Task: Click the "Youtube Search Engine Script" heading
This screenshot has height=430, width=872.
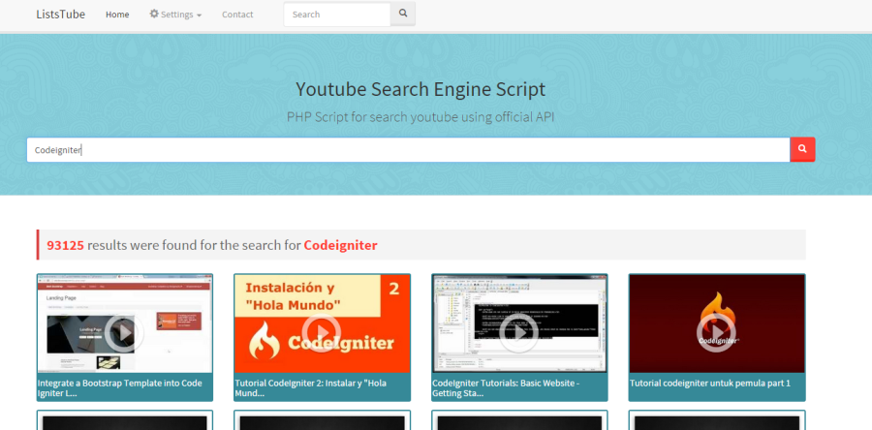Action: pos(420,89)
